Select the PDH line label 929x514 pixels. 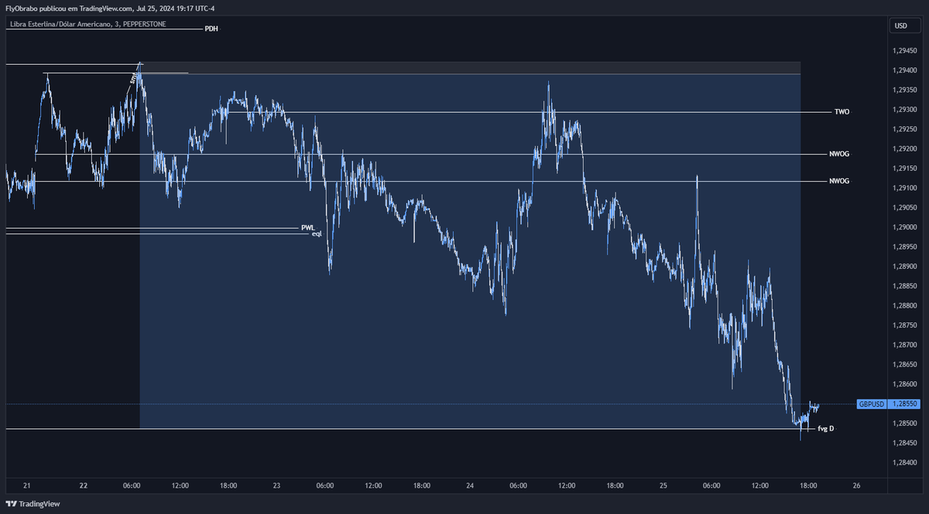(211, 29)
